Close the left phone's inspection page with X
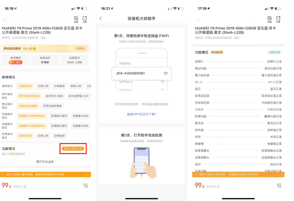This screenshot has height=201, width=294. click(5, 19)
